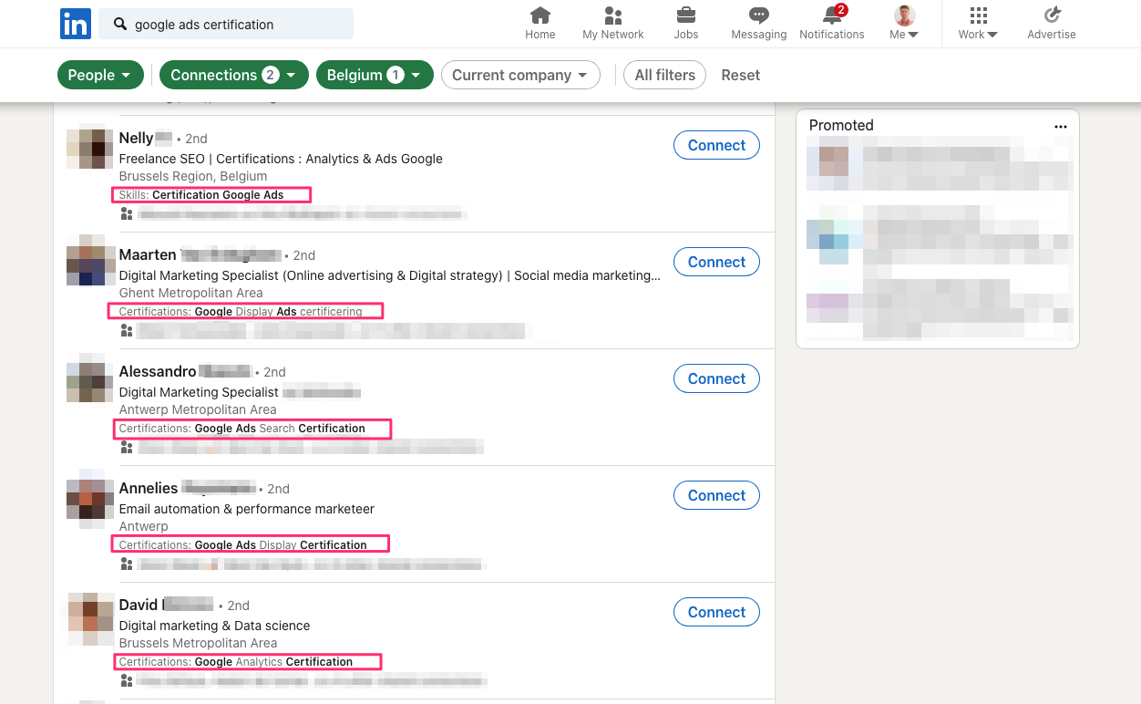Select text 'Google Ads Search Certification'
1141x704 pixels.
[280, 429]
